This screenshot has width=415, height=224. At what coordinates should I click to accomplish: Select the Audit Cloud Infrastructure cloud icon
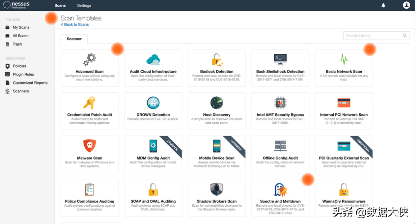pyautogui.click(x=153, y=59)
